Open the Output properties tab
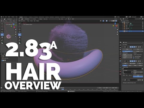This screenshot has height=108, width=144. (120, 50)
